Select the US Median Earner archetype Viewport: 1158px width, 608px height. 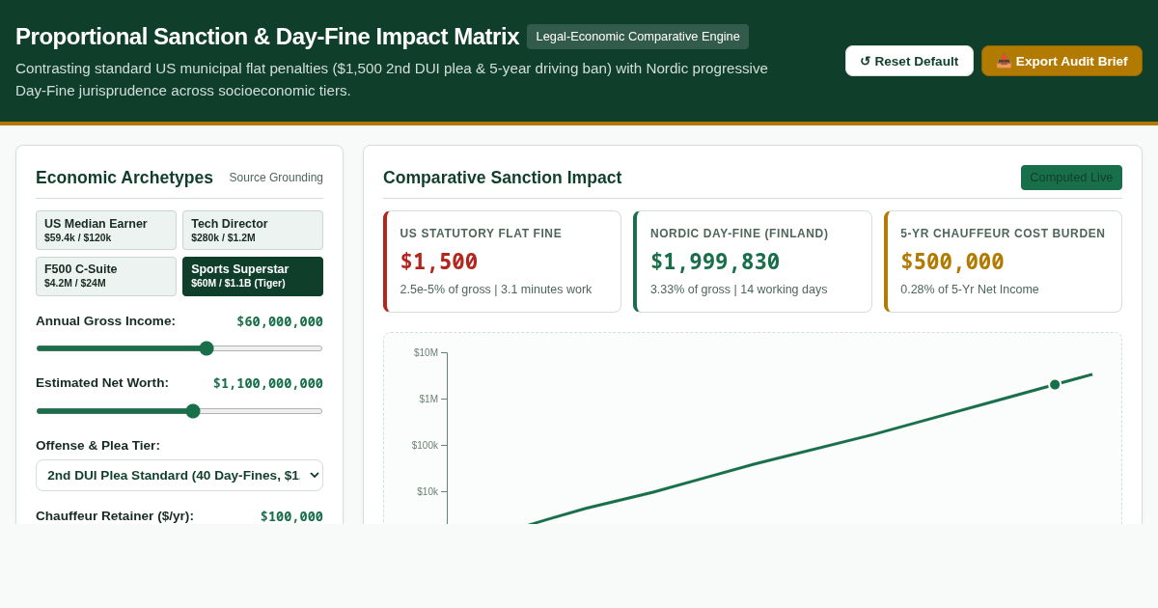click(106, 231)
